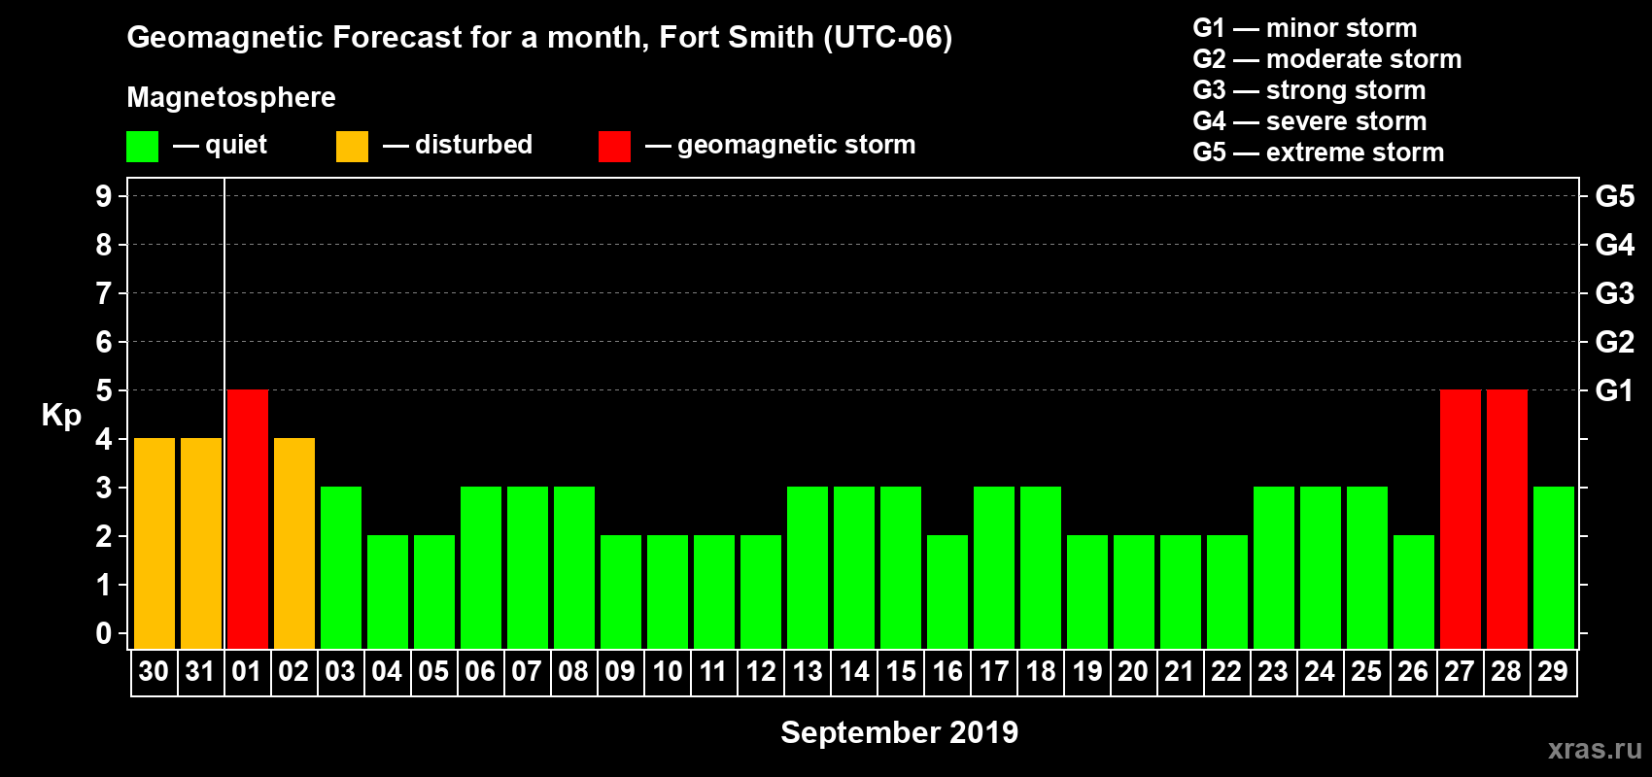Select date label 22 on the axis
Screen dimensions: 1652x777
[x=1226, y=672]
